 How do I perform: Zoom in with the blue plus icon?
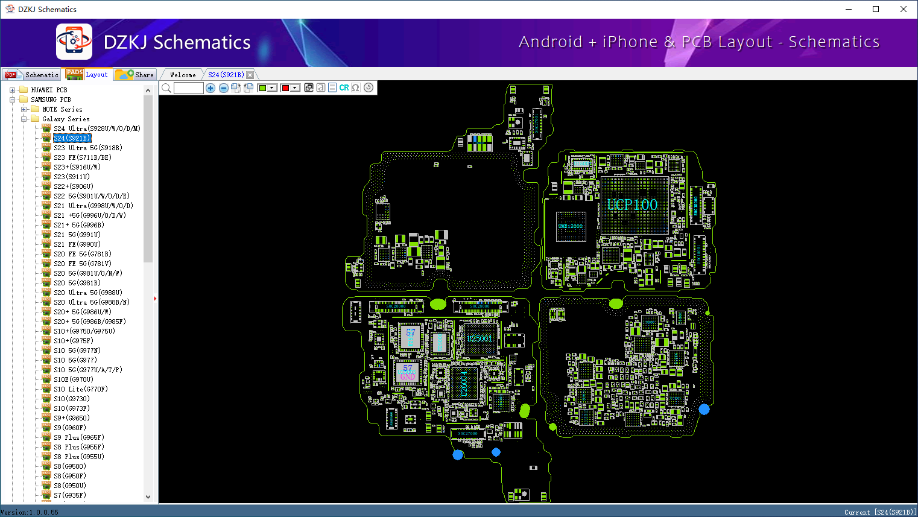coord(211,88)
